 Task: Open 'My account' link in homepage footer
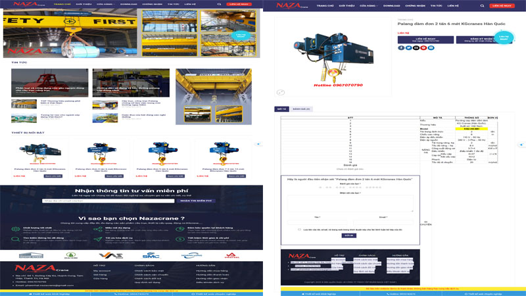[x=102, y=271]
